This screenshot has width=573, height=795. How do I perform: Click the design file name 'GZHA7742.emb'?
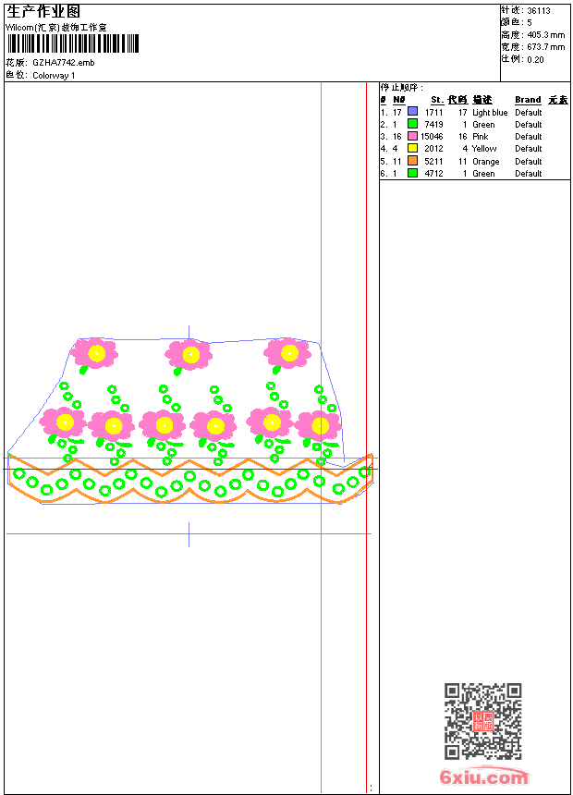tap(64, 63)
